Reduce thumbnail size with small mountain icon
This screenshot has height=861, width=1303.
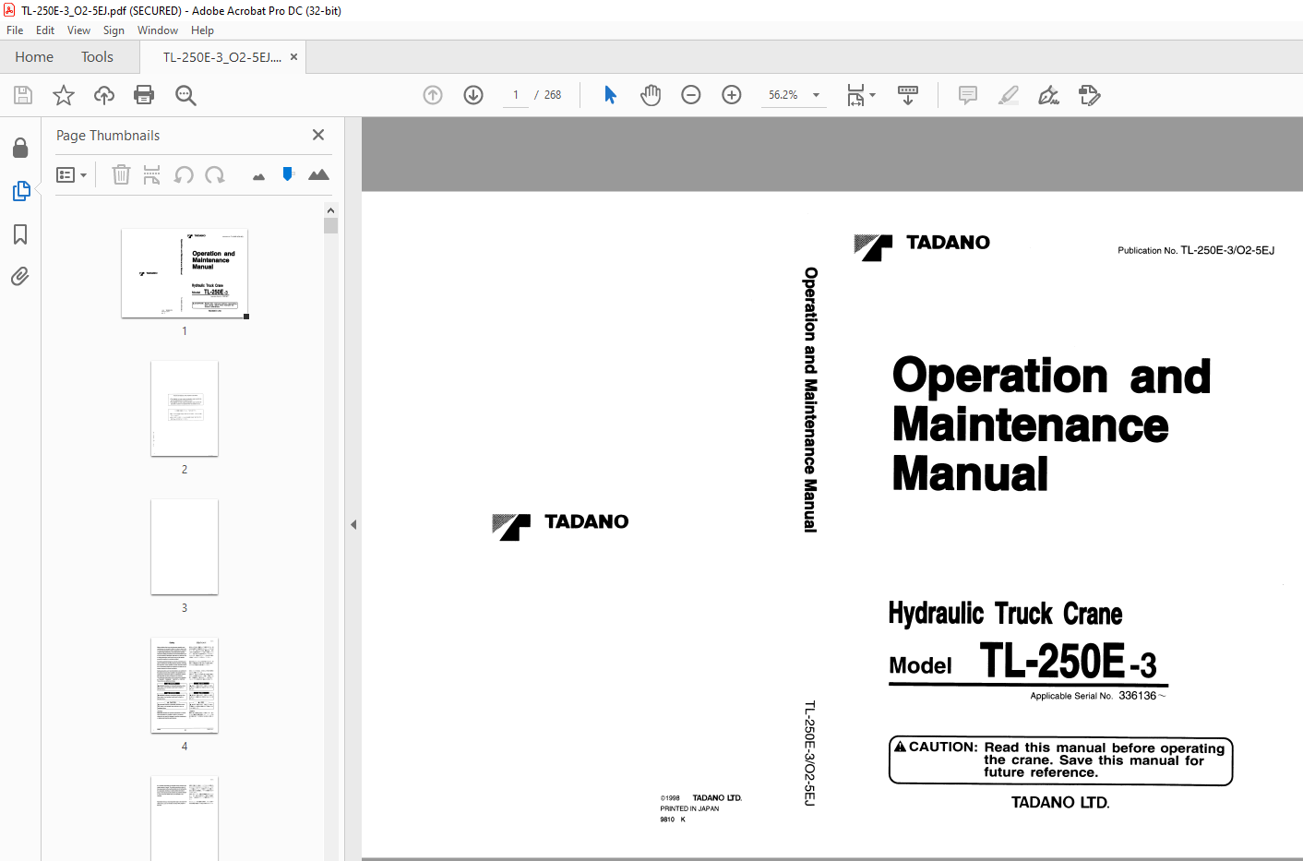point(258,176)
